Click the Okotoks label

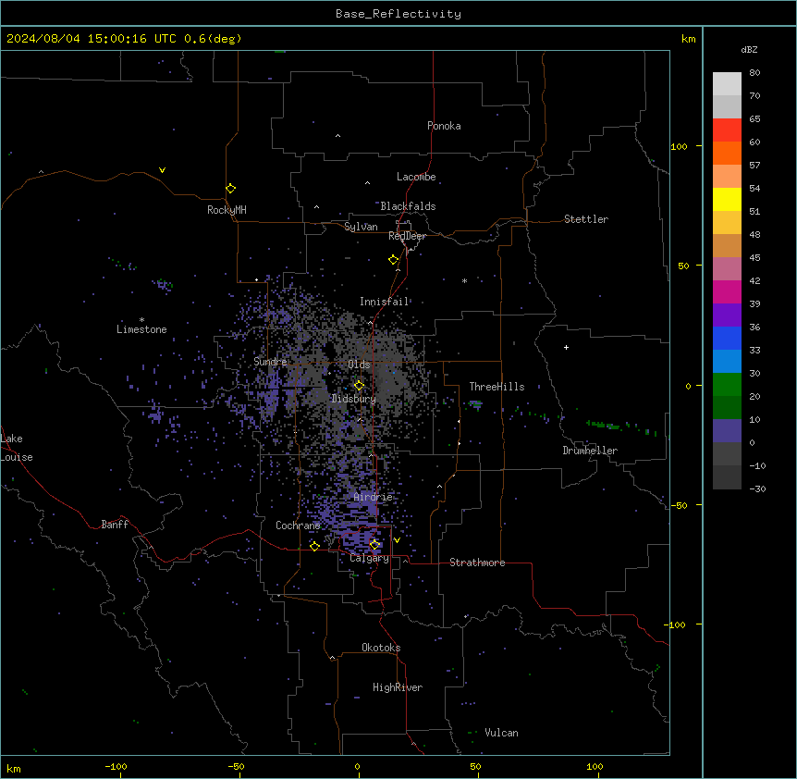pos(381,648)
